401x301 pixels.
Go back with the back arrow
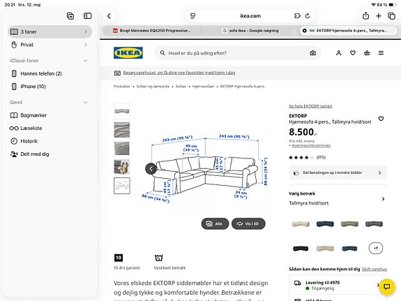tap(109, 16)
